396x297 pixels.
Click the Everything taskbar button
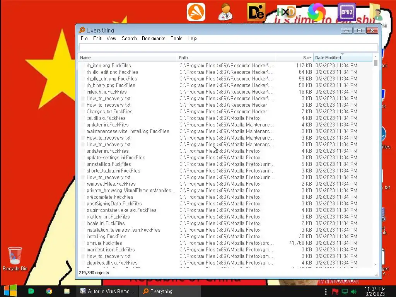170,291
